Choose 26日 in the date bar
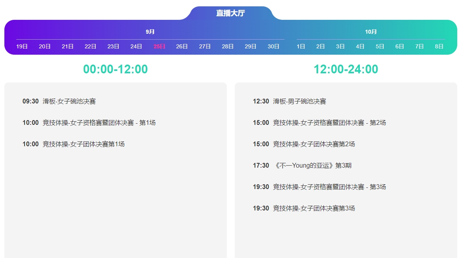462x258 pixels. coord(182,46)
